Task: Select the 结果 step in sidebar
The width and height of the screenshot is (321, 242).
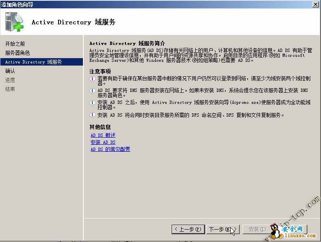Action: pos(10,89)
